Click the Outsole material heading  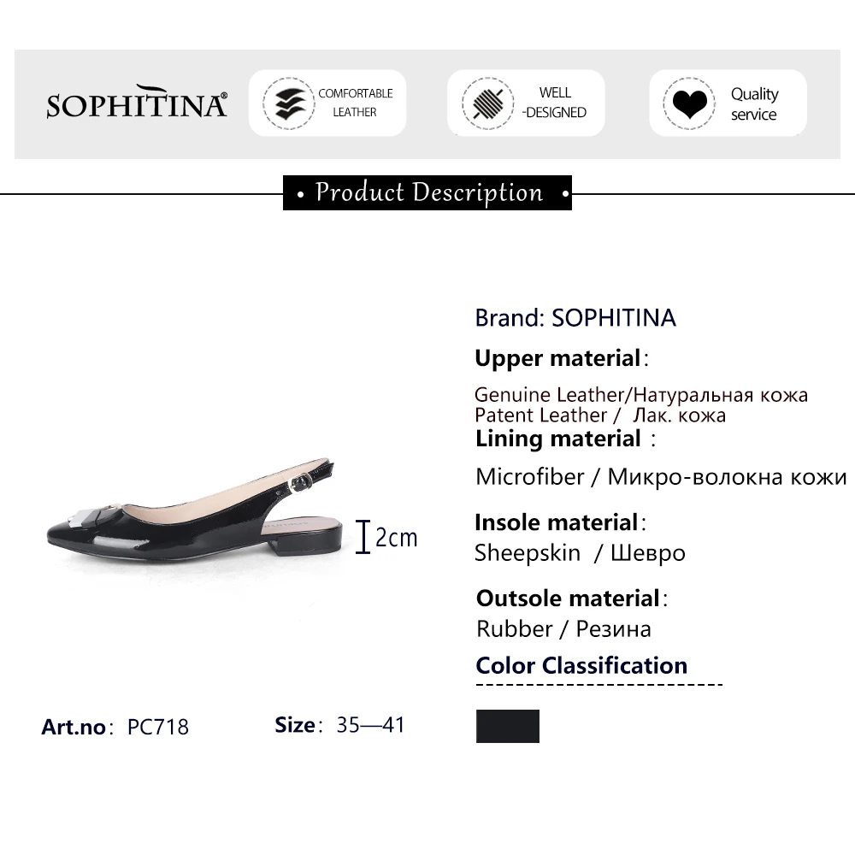572,598
